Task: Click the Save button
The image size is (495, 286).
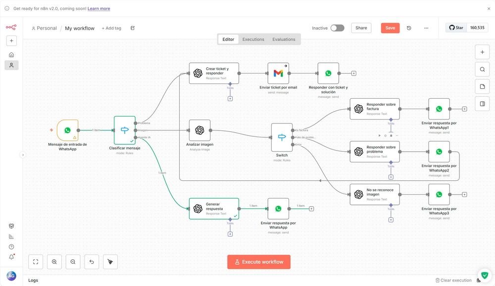Action: (390, 28)
